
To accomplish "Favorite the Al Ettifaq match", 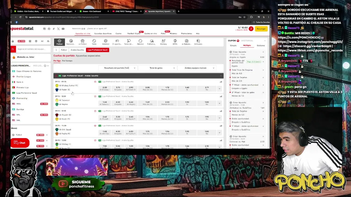I will click(x=95, y=140).
